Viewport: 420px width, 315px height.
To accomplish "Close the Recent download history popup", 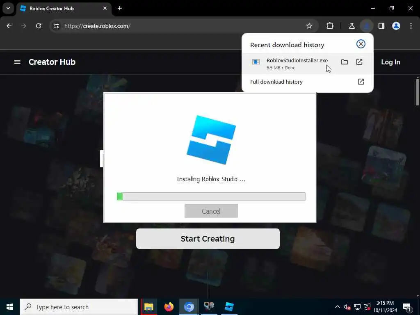I will (x=361, y=44).
